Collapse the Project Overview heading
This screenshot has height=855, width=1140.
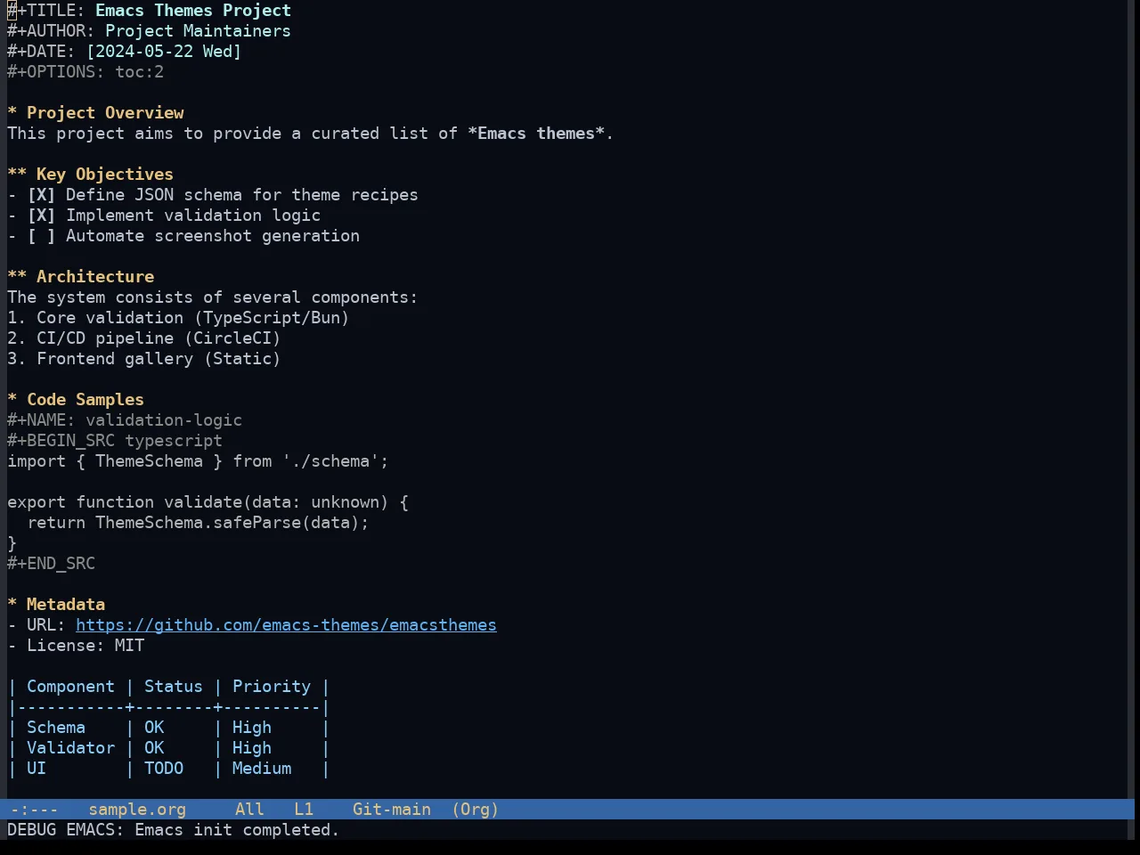(95, 113)
